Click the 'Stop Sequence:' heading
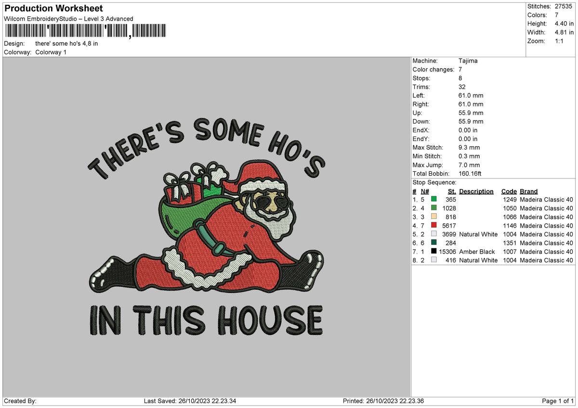This screenshot has width=578, height=408. pos(434,182)
